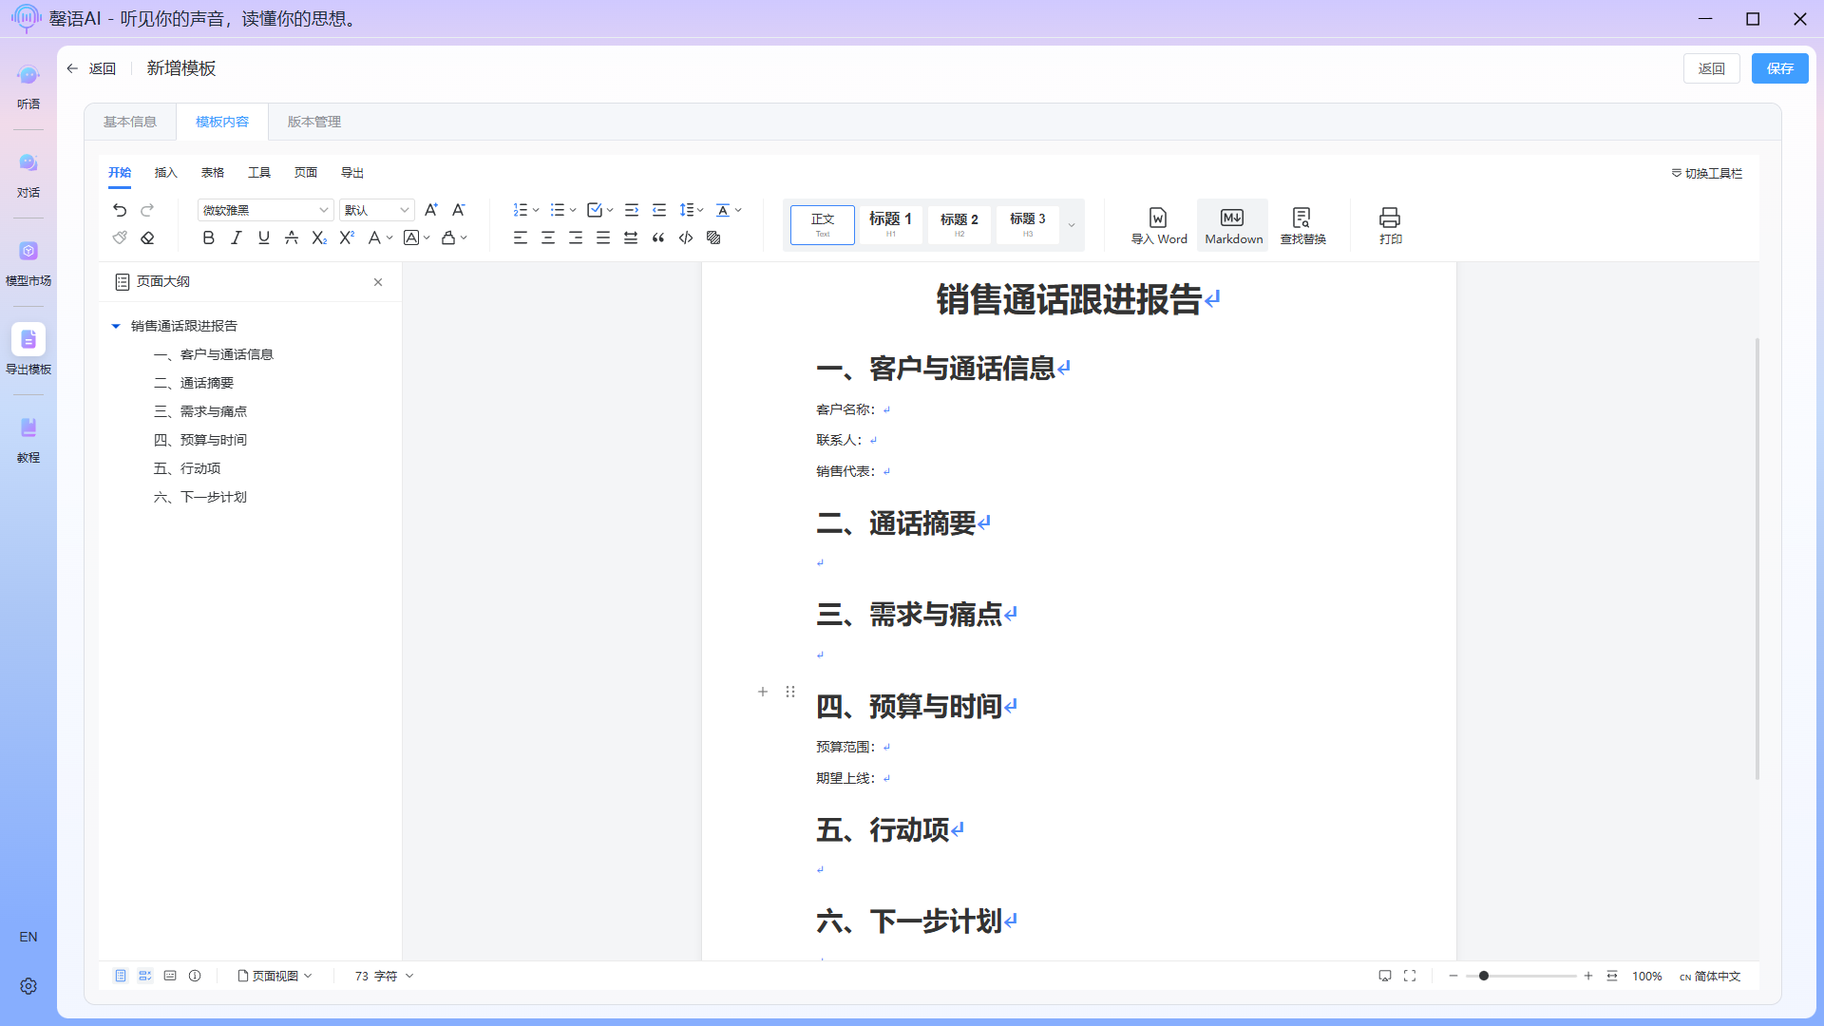
Task: Decrease font size with A- icon
Action: pos(459,210)
